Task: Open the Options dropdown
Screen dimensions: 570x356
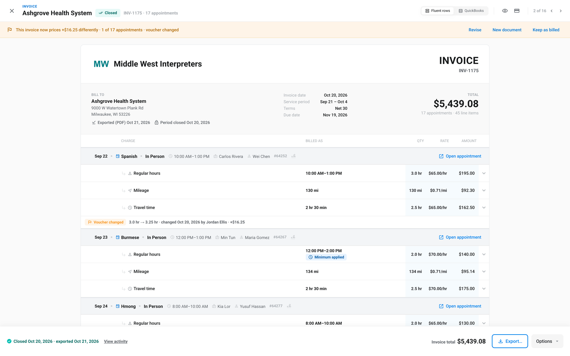Action: (x=547, y=341)
